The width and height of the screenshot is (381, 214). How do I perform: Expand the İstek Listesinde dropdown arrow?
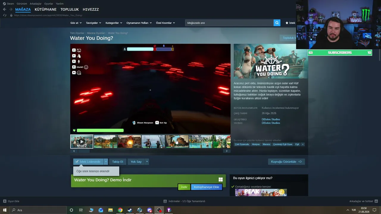click(106, 162)
